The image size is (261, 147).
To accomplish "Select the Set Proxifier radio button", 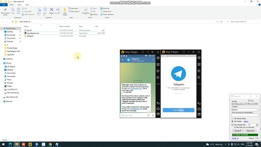I will pos(232,121).
